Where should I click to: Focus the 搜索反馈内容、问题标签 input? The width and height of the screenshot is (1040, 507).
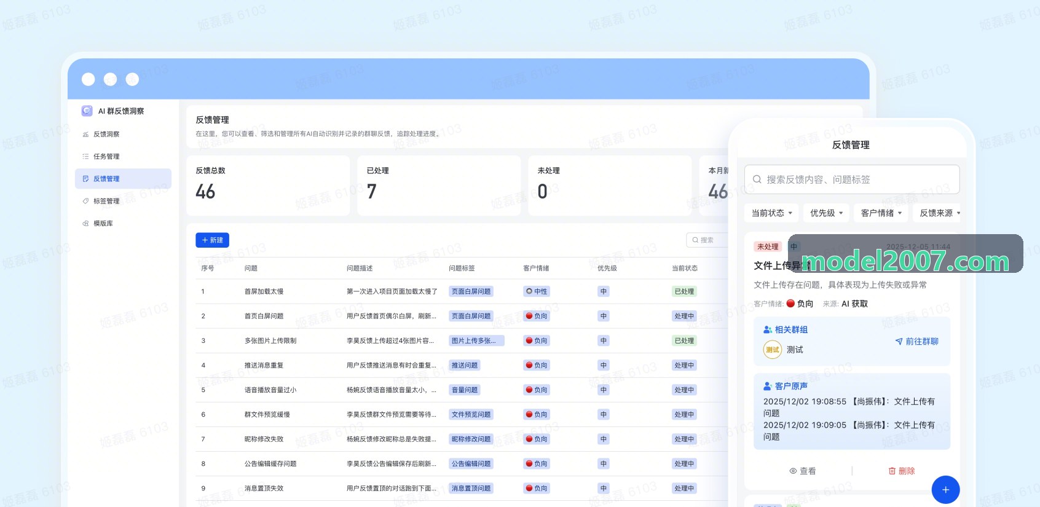851,179
